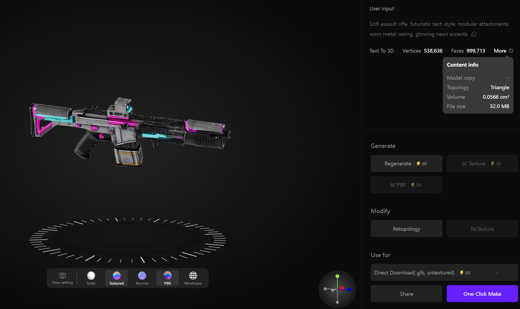Image resolution: width=520 pixels, height=309 pixels.
Task: Click the blue axis on orientation gizmo
Action: (350, 289)
